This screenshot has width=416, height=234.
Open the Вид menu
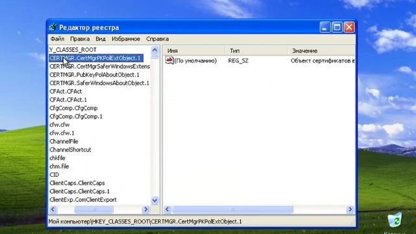(x=101, y=39)
